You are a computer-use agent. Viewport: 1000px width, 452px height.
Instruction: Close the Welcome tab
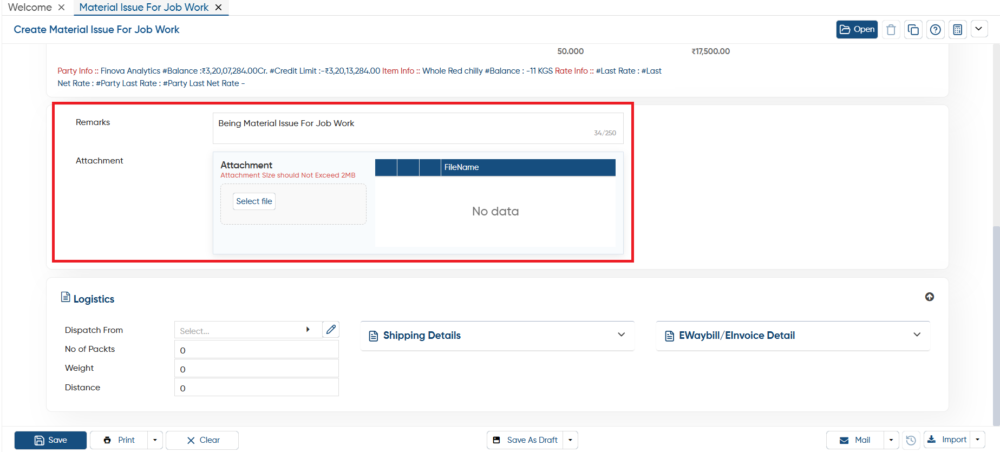61,8
